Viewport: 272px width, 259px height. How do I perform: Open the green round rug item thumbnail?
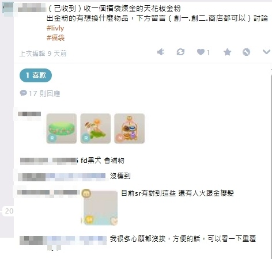pos(62,128)
